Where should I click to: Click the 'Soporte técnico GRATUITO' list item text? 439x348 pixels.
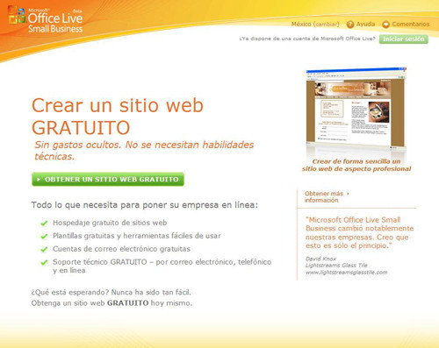(x=162, y=266)
